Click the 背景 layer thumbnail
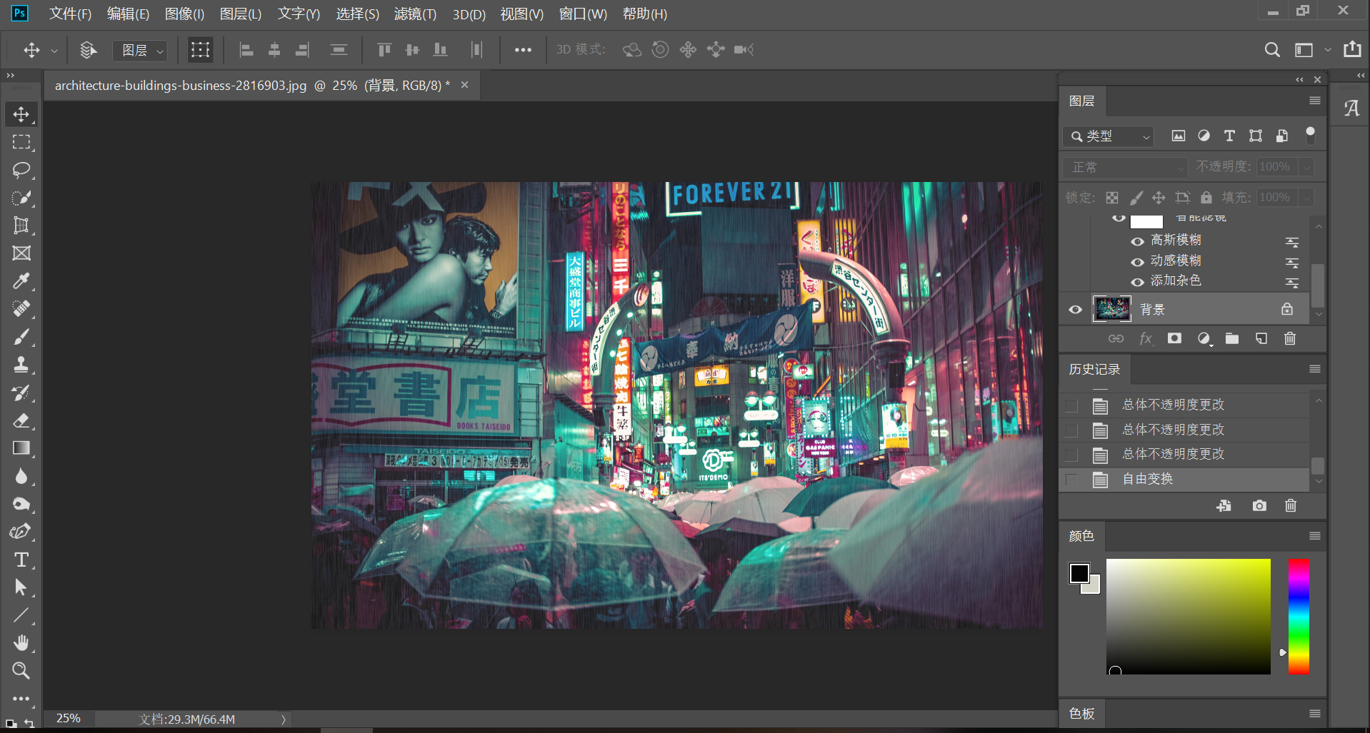The image size is (1370, 733). tap(1112, 309)
